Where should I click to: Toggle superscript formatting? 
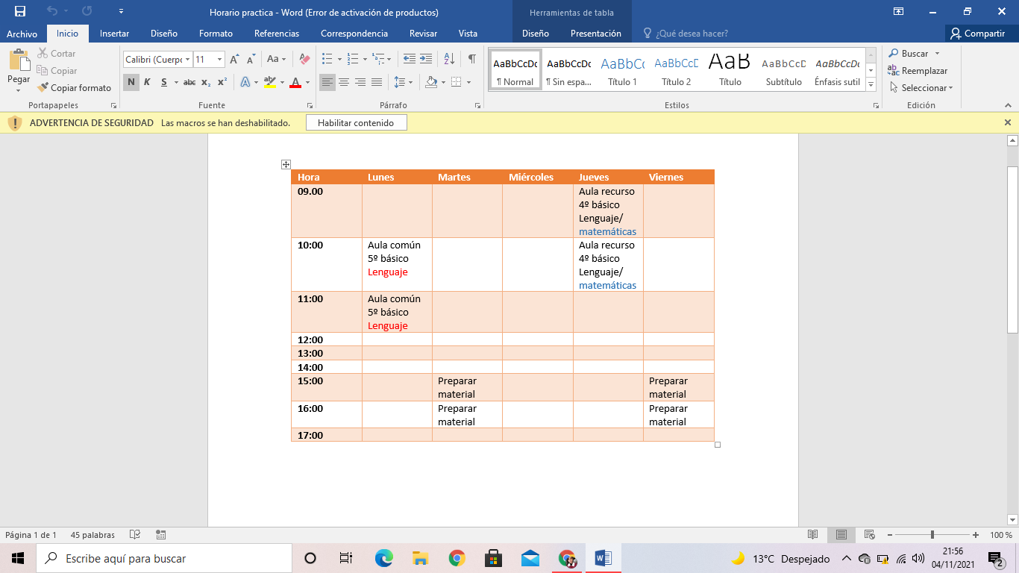click(x=222, y=82)
